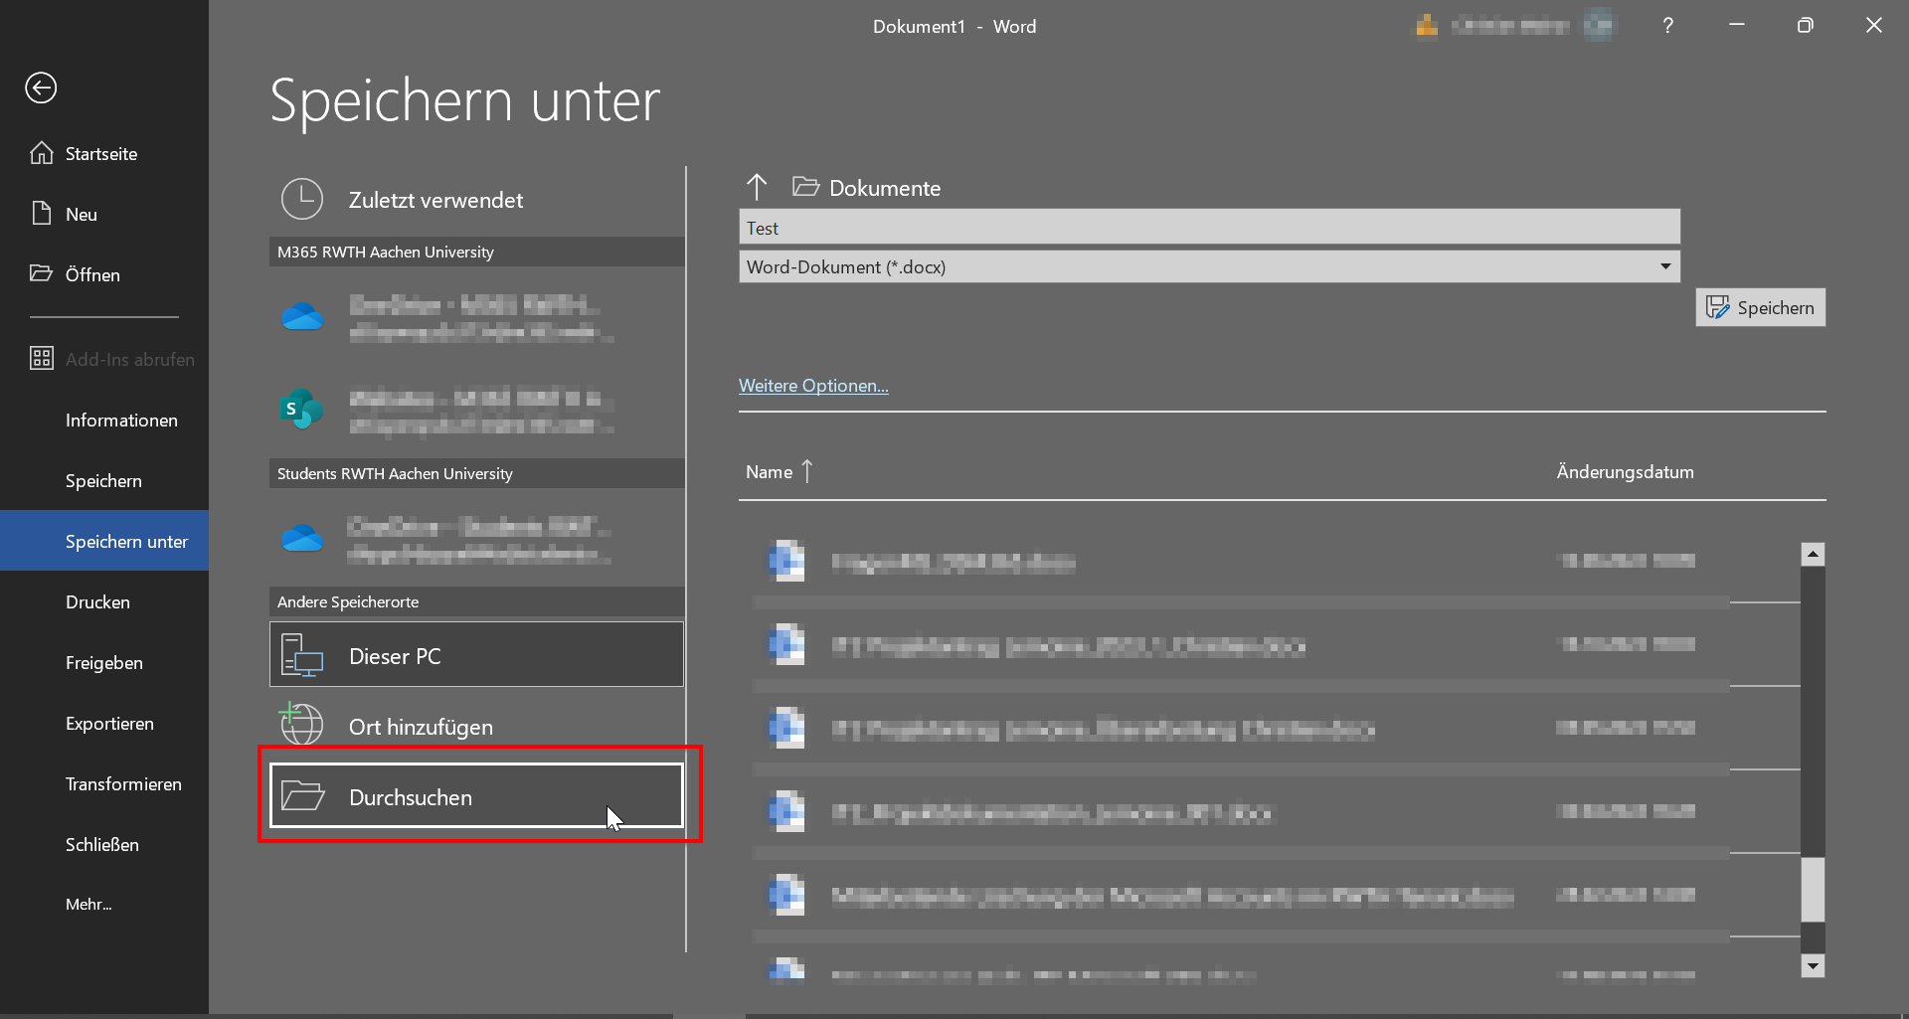Open the Weitere Optionen link
This screenshot has width=1909, height=1019.
click(x=813, y=386)
